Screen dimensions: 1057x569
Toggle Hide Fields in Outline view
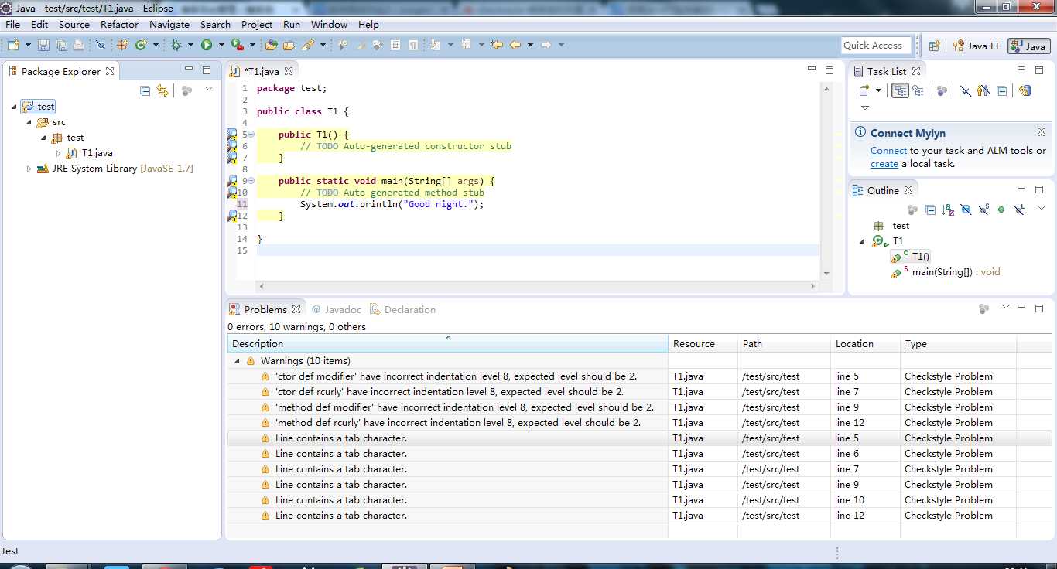(966, 210)
